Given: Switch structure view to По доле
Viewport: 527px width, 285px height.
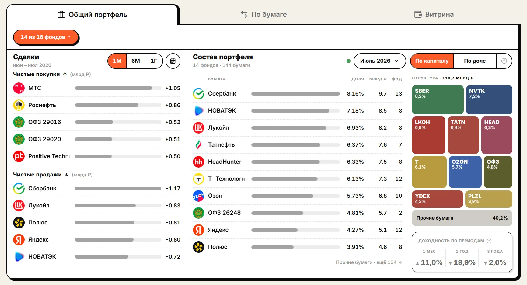Looking at the screenshot, I should [x=475, y=61].
